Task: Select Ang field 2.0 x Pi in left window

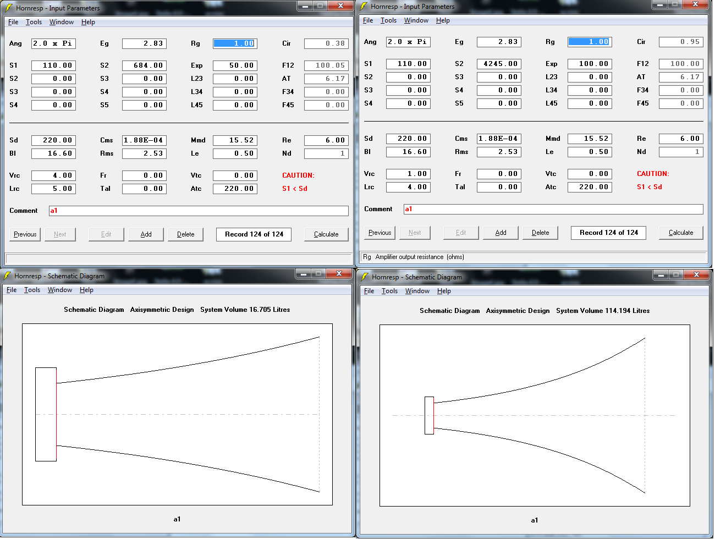Action: click(53, 43)
